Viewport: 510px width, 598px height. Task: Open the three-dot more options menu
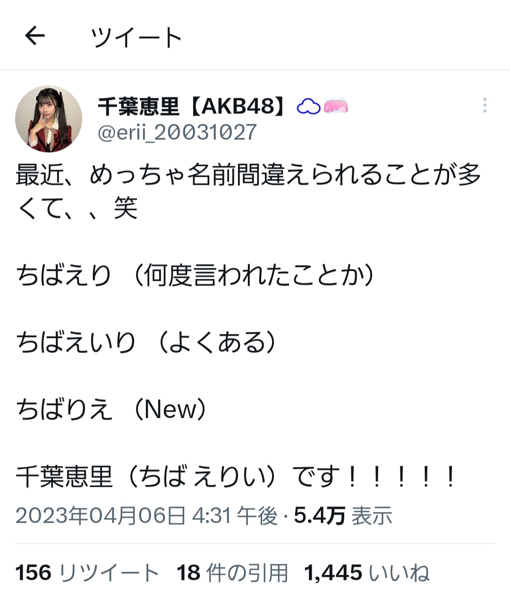click(484, 105)
